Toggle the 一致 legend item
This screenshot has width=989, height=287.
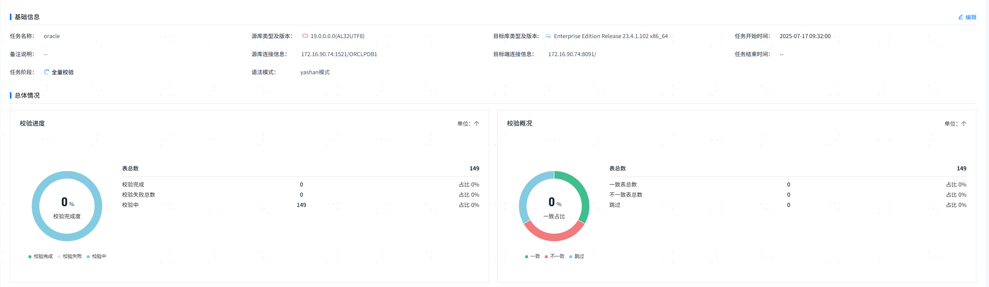click(533, 256)
